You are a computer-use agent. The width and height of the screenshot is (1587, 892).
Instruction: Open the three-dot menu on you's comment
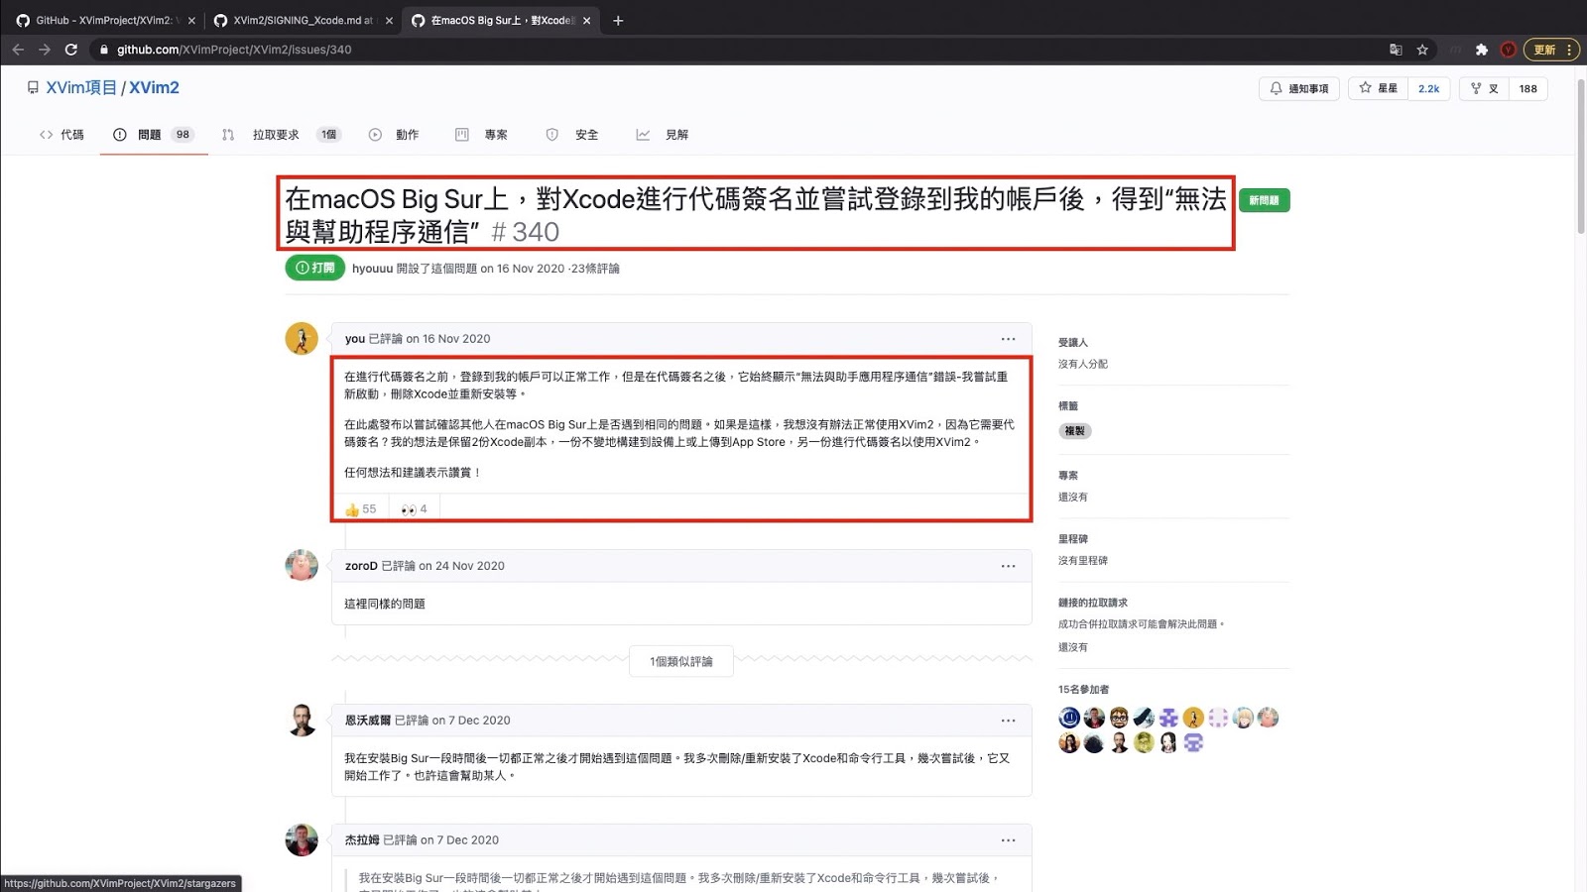(1008, 339)
